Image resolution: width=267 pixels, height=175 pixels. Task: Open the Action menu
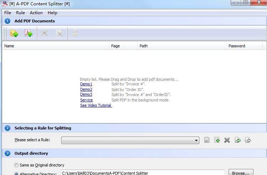point(36,13)
